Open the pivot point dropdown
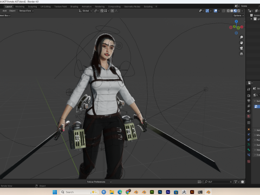Image resolution: width=260 pixels, height=195 pixels. pyautogui.click(x=96, y=11)
